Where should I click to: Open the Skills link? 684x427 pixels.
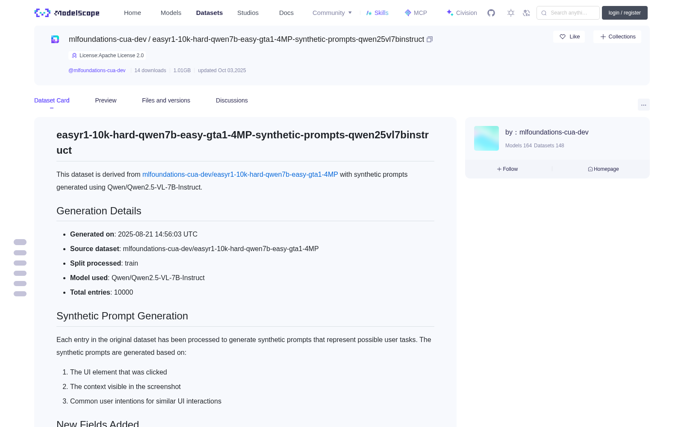[377, 13]
